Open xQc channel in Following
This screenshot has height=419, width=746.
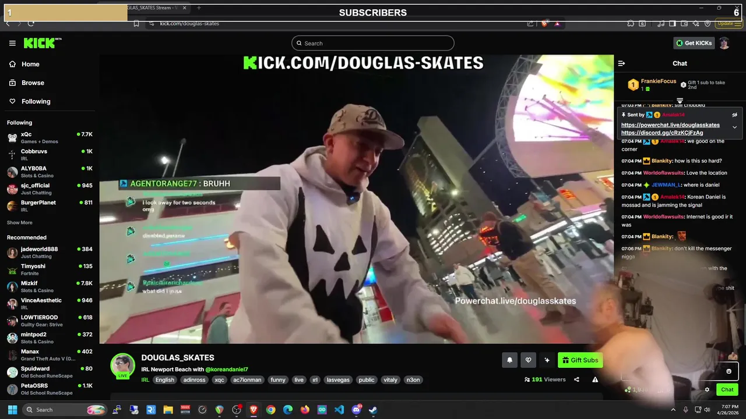tap(50, 137)
